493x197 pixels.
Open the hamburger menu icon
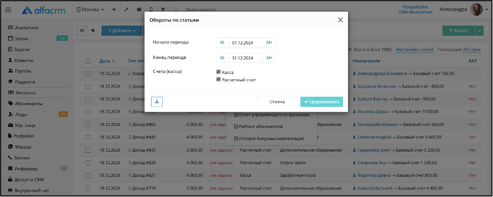[x=8, y=10]
